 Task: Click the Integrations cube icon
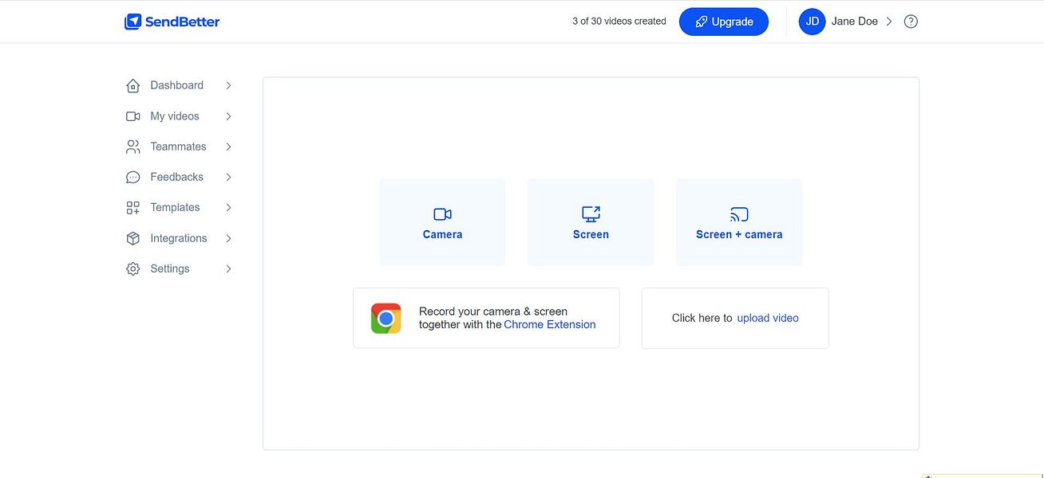(x=133, y=238)
